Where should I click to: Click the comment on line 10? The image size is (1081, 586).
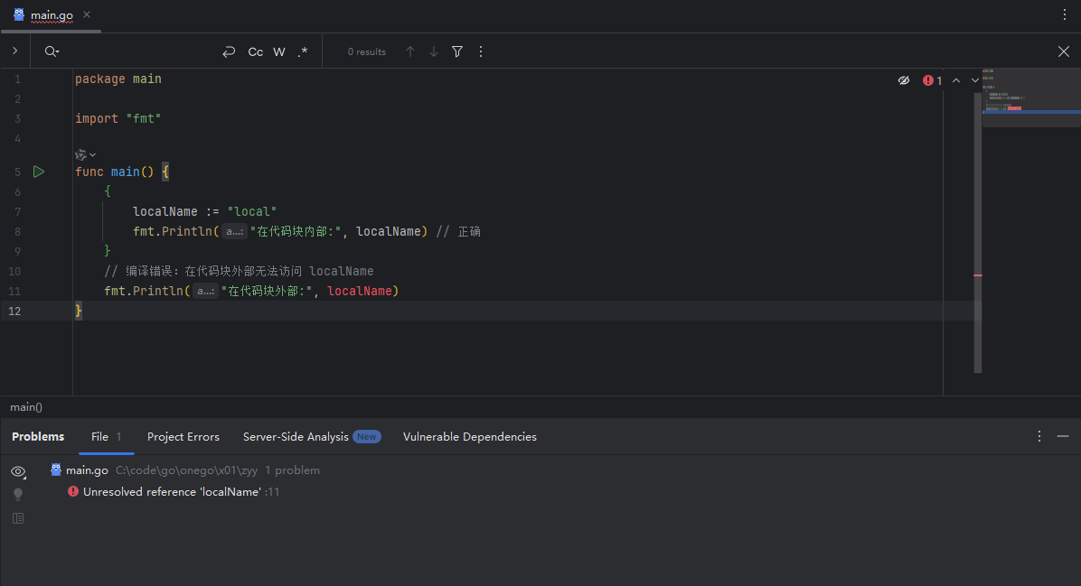point(239,271)
